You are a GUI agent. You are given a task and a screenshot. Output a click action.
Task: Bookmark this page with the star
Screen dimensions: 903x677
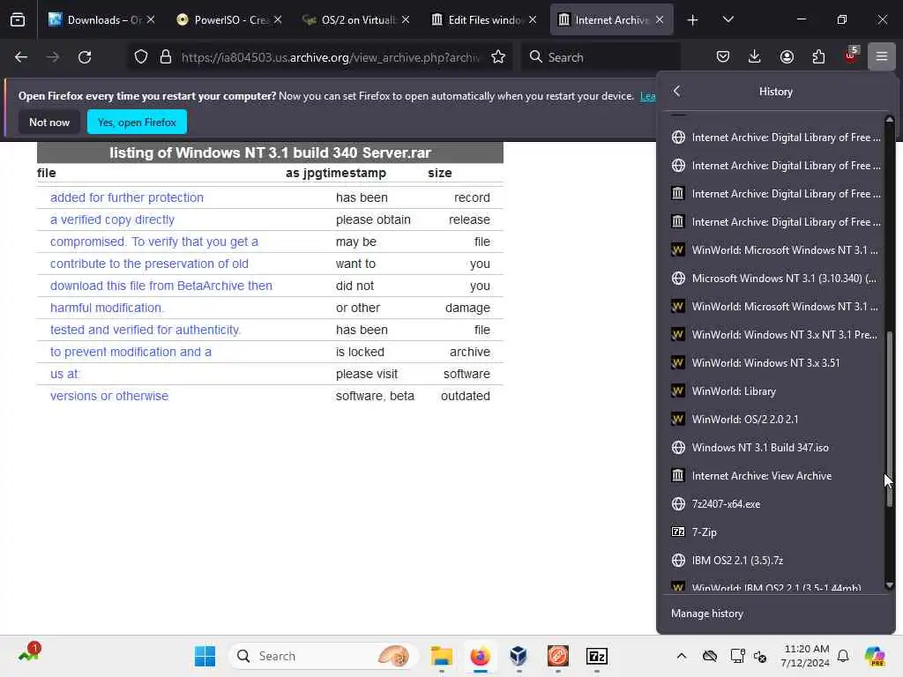pos(498,57)
